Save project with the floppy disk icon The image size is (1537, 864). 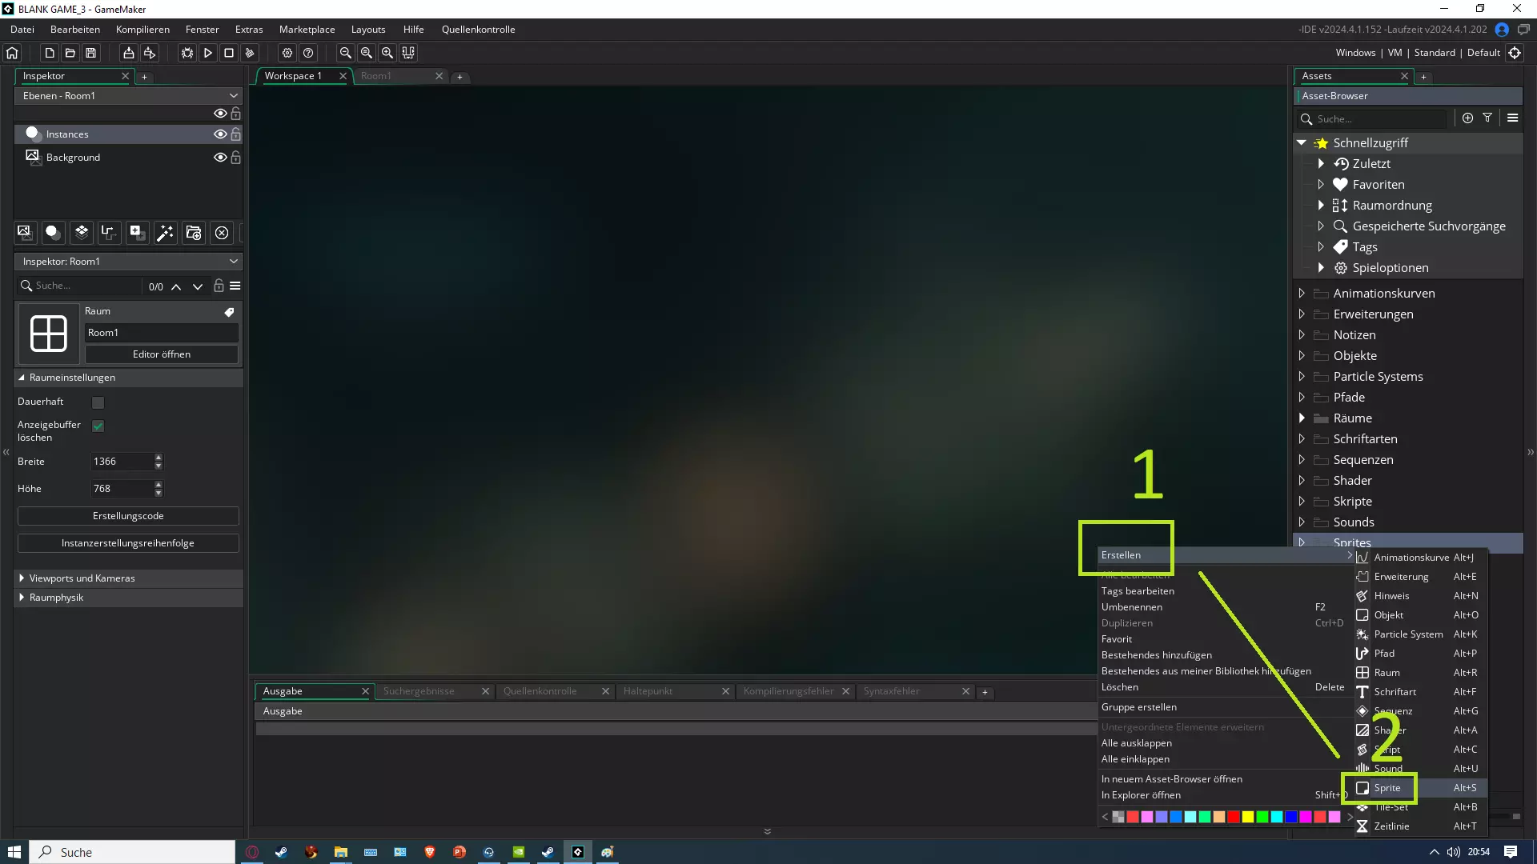tap(91, 53)
